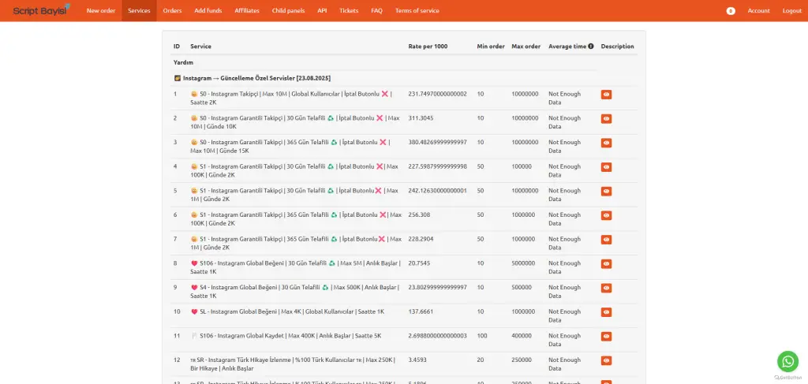
Task: View description of service ID 12 Türk Hikaye
Action: point(606,361)
